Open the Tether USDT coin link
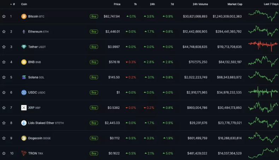This screenshot has width=279, height=160. tap(37, 47)
